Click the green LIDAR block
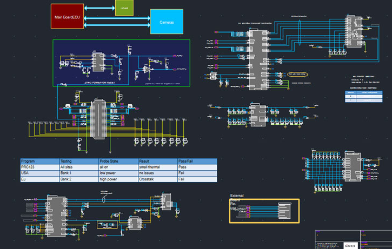The width and height of the screenshot is (392, 249). [122, 8]
